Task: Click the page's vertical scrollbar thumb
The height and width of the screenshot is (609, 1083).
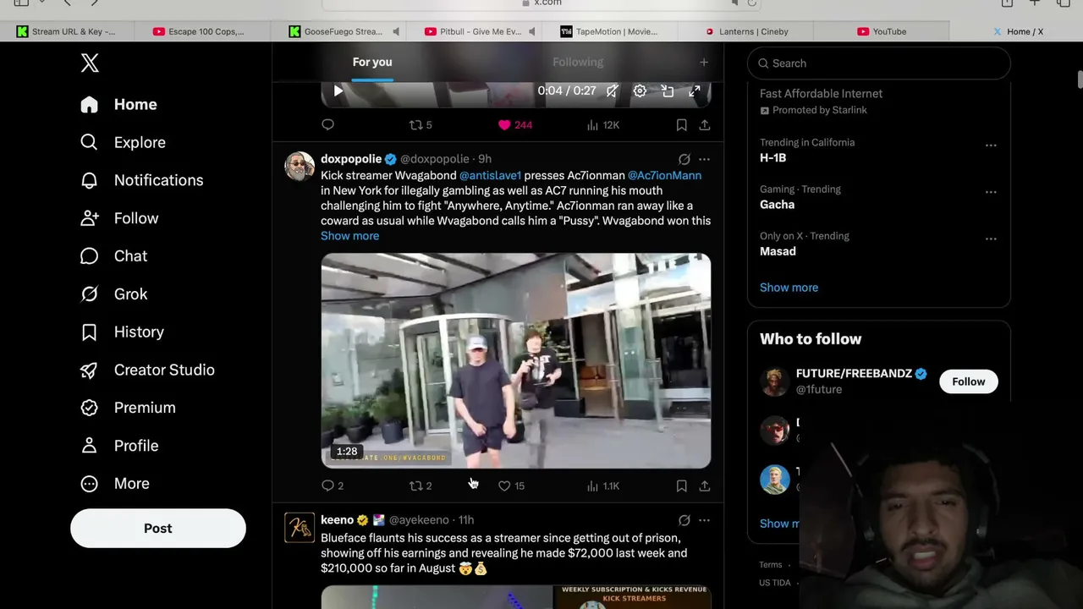Action: (x=1080, y=80)
